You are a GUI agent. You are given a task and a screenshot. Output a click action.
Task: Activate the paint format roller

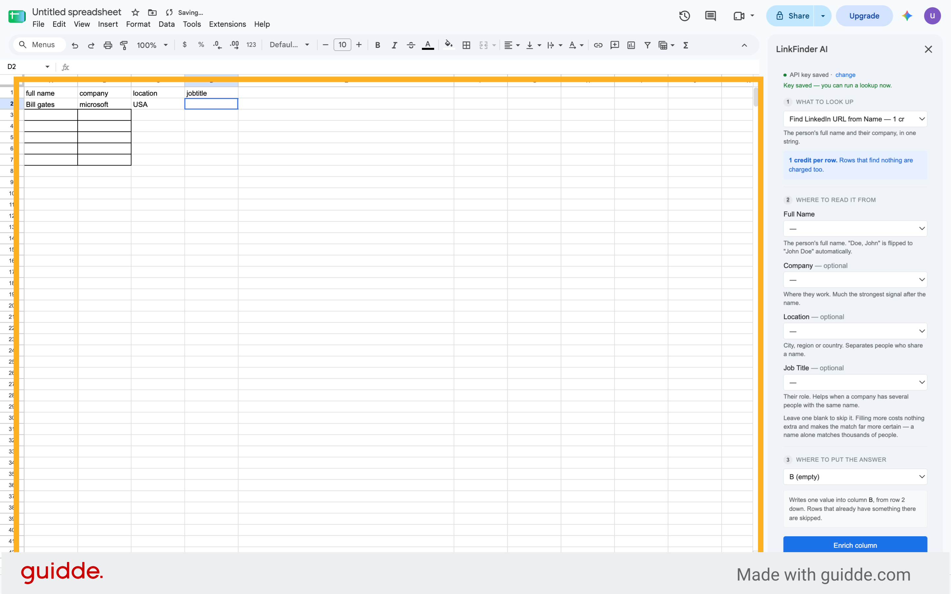click(124, 45)
